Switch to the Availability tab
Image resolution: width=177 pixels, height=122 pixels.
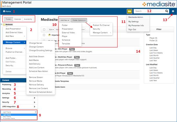pyautogui.click(x=28, y=19)
